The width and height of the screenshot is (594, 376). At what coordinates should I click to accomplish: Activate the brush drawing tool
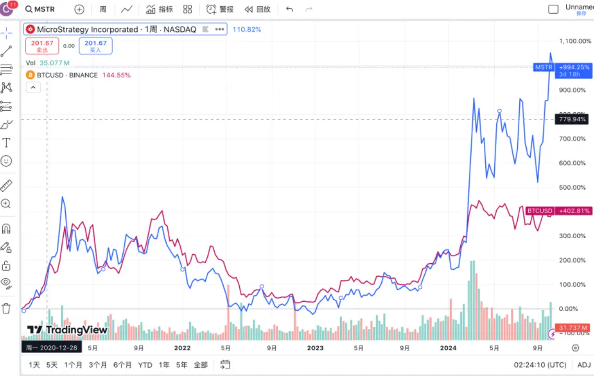(x=7, y=124)
